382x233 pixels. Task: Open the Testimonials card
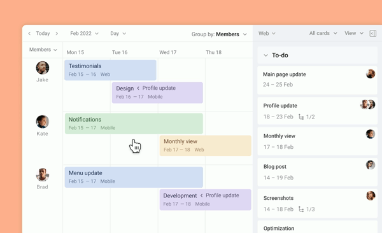tap(110, 70)
